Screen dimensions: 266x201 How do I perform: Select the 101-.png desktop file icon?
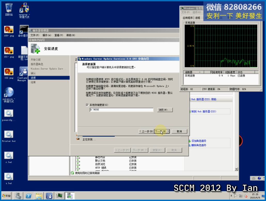tap(9, 52)
